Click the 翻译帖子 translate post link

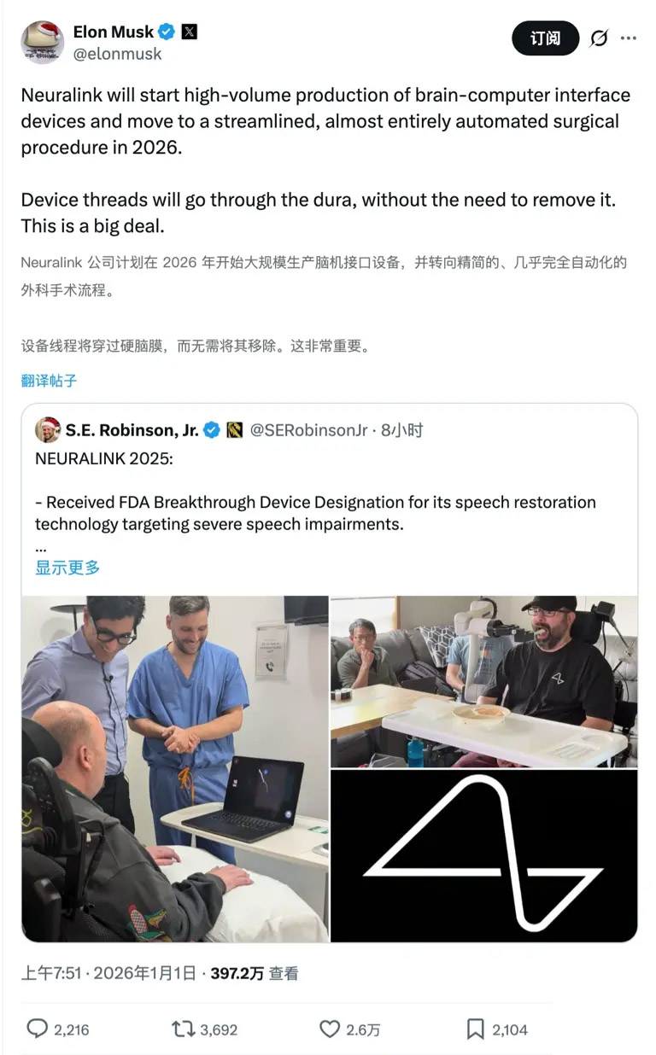[x=49, y=381]
